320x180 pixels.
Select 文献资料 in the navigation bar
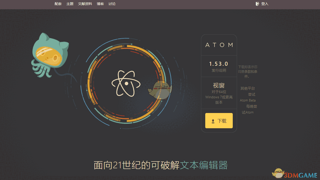[85, 4]
